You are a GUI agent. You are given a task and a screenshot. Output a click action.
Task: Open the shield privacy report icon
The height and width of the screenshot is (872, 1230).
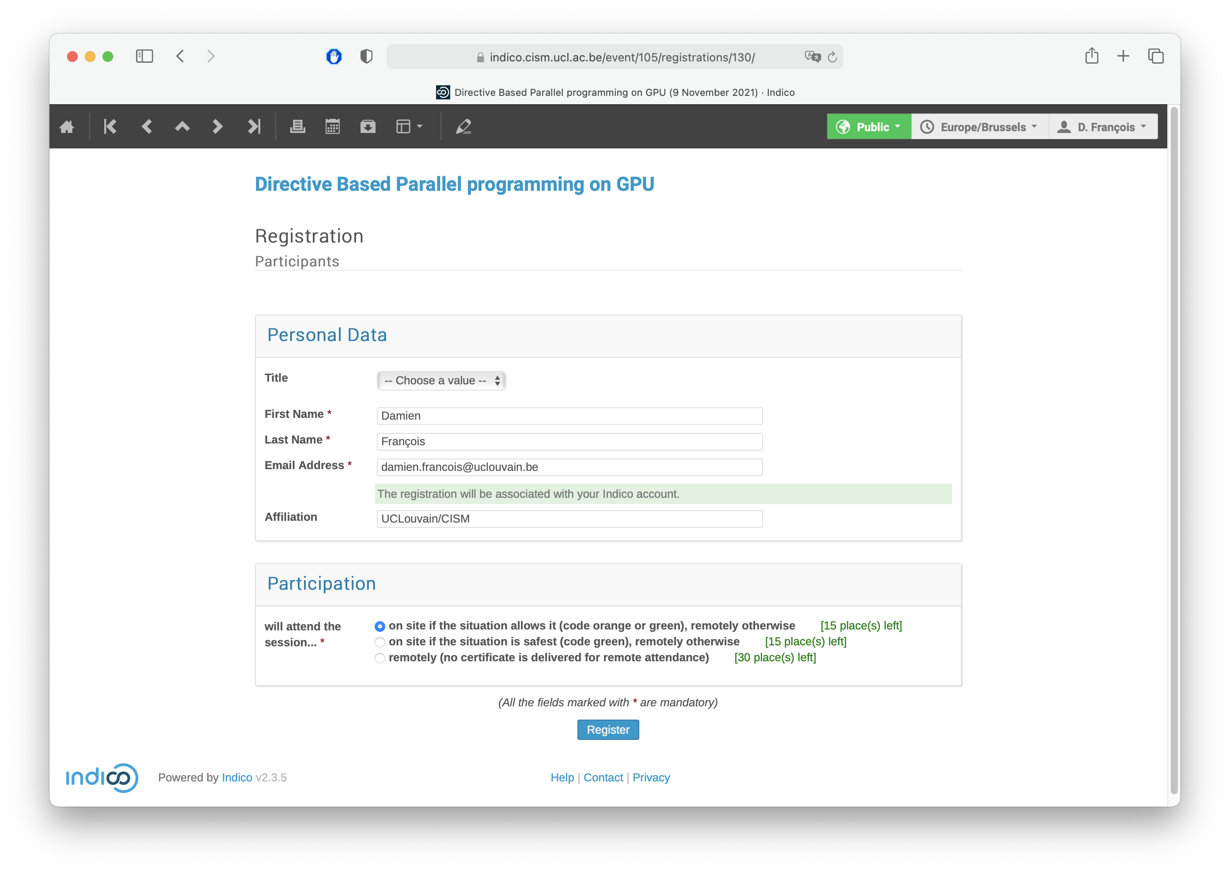(367, 57)
